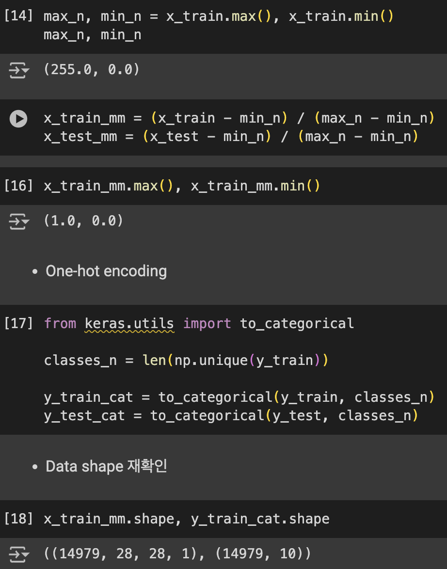Run the x_train_mm normalization cell
This screenshot has height=569, width=447.
[18, 119]
